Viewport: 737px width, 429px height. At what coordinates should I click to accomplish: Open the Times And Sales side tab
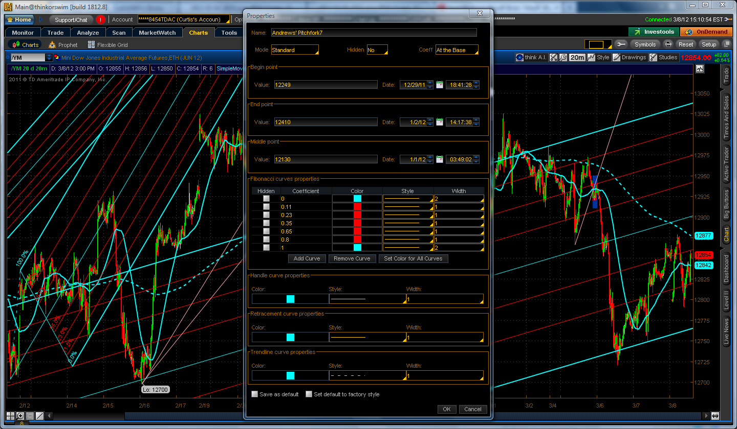tap(726, 117)
